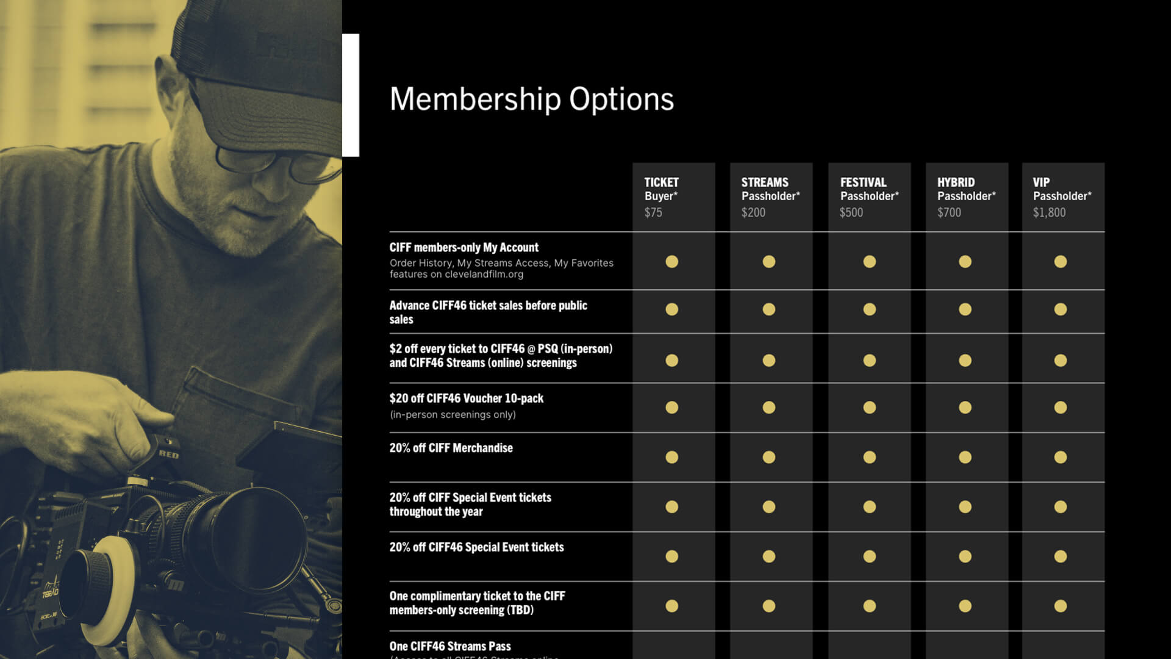Click the '$20 off CIFF46 Voucher 10-pack' label
1171x659 pixels.
tap(467, 398)
